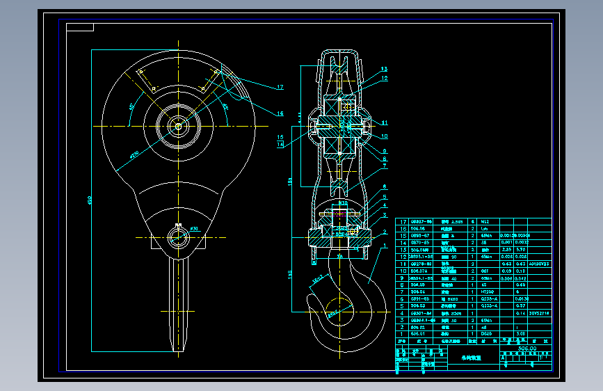Click balloon callout number 16
This screenshot has height=391, width=603.
click(x=280, y=113)
